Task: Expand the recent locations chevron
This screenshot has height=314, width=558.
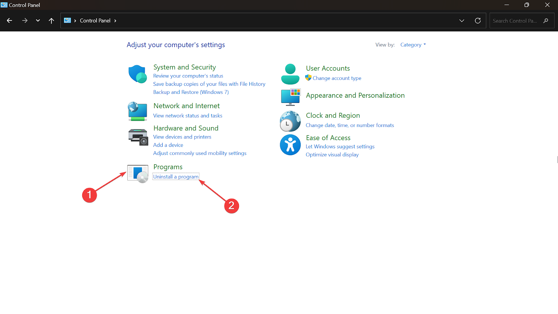Action: pos(38,21)
